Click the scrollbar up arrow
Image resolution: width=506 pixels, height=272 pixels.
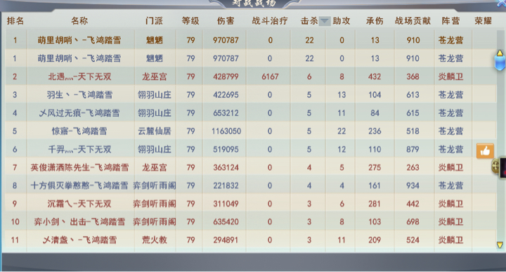coord(500,53)
